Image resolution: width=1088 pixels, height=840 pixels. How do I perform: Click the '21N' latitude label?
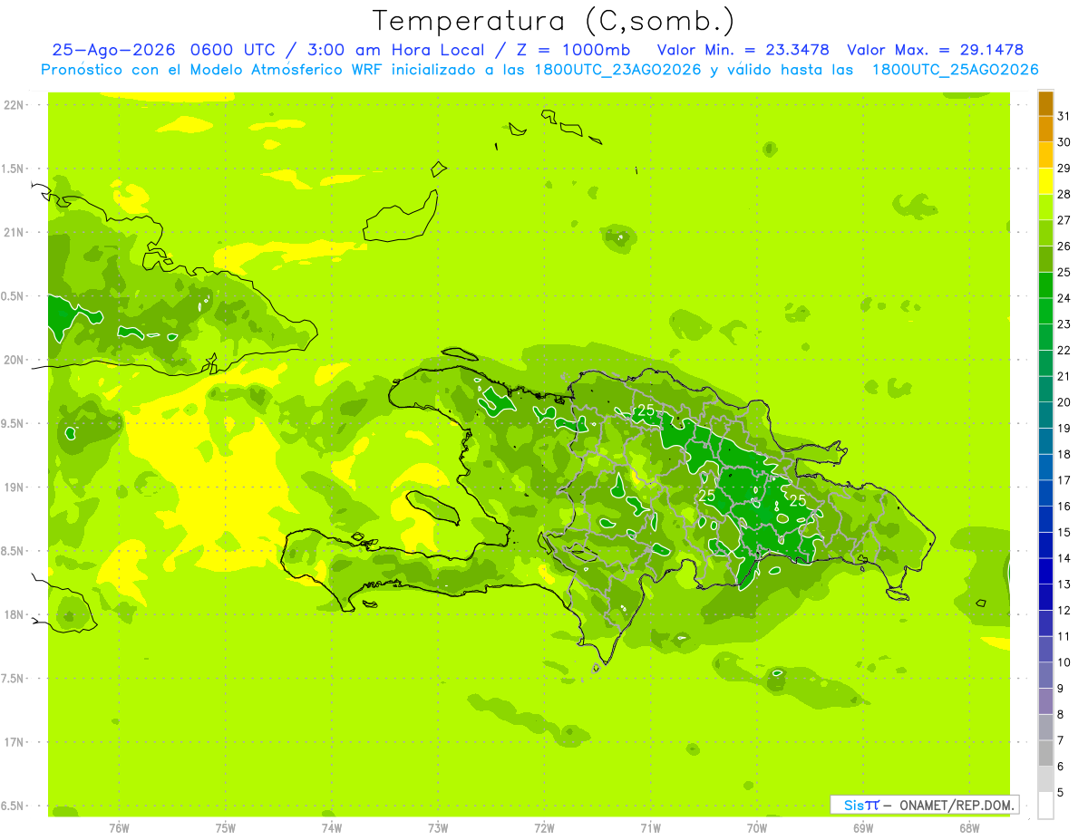click(x=14, y=233)
